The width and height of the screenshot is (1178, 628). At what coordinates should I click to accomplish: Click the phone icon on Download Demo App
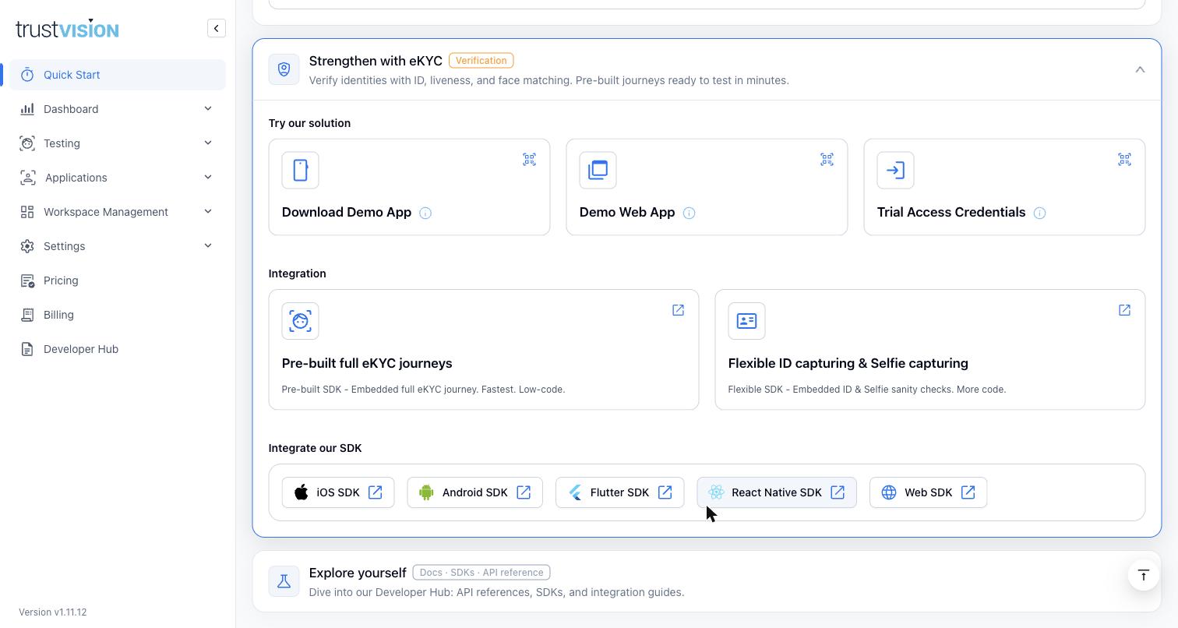(x=301, y=170)
